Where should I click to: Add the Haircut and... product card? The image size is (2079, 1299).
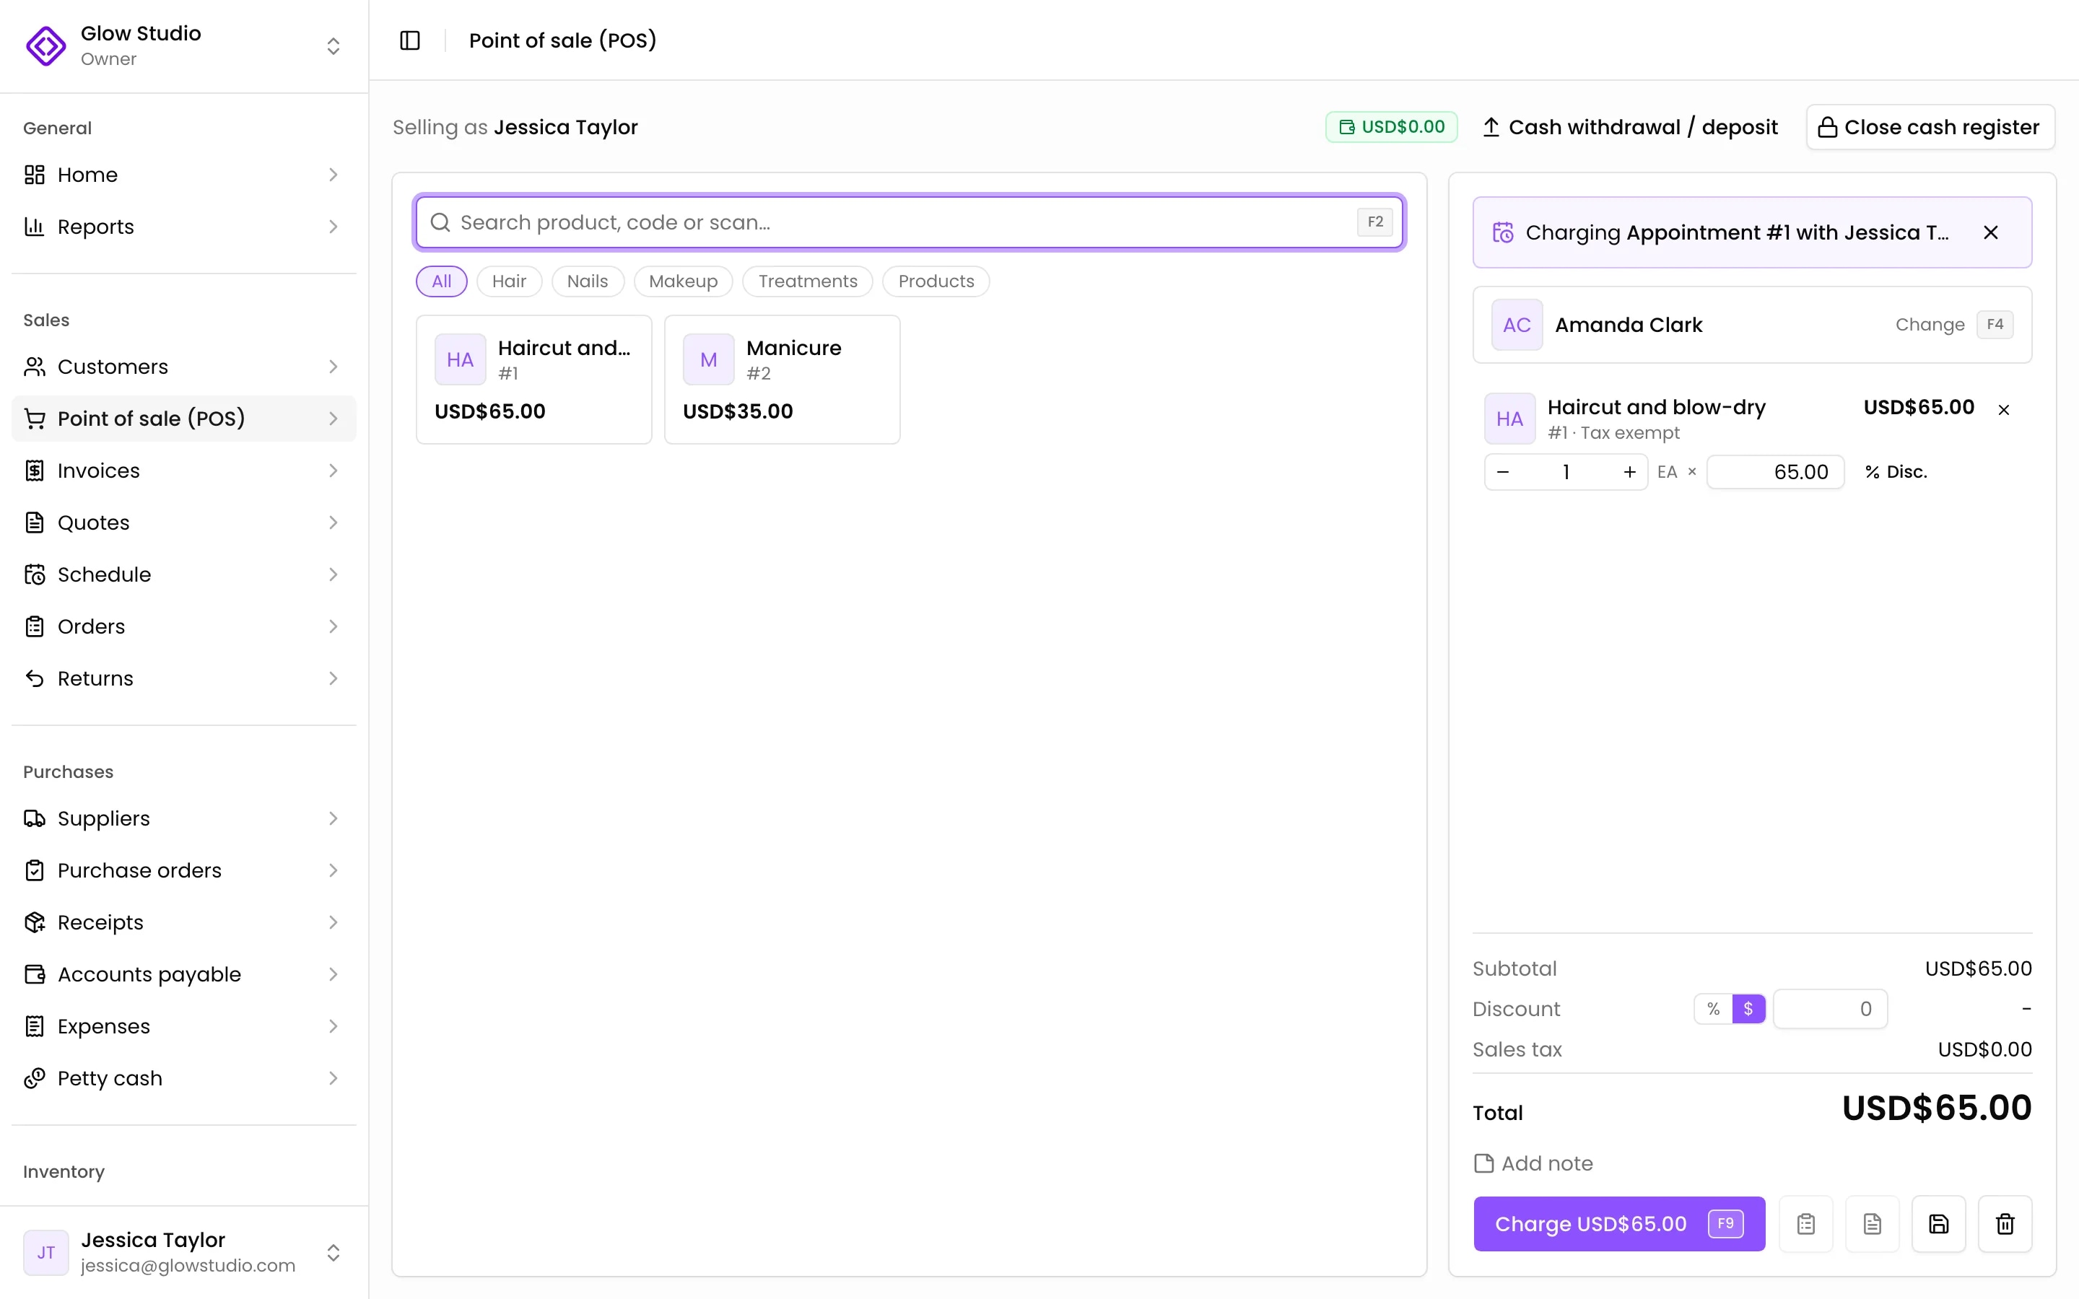click(x=534, y=380)
